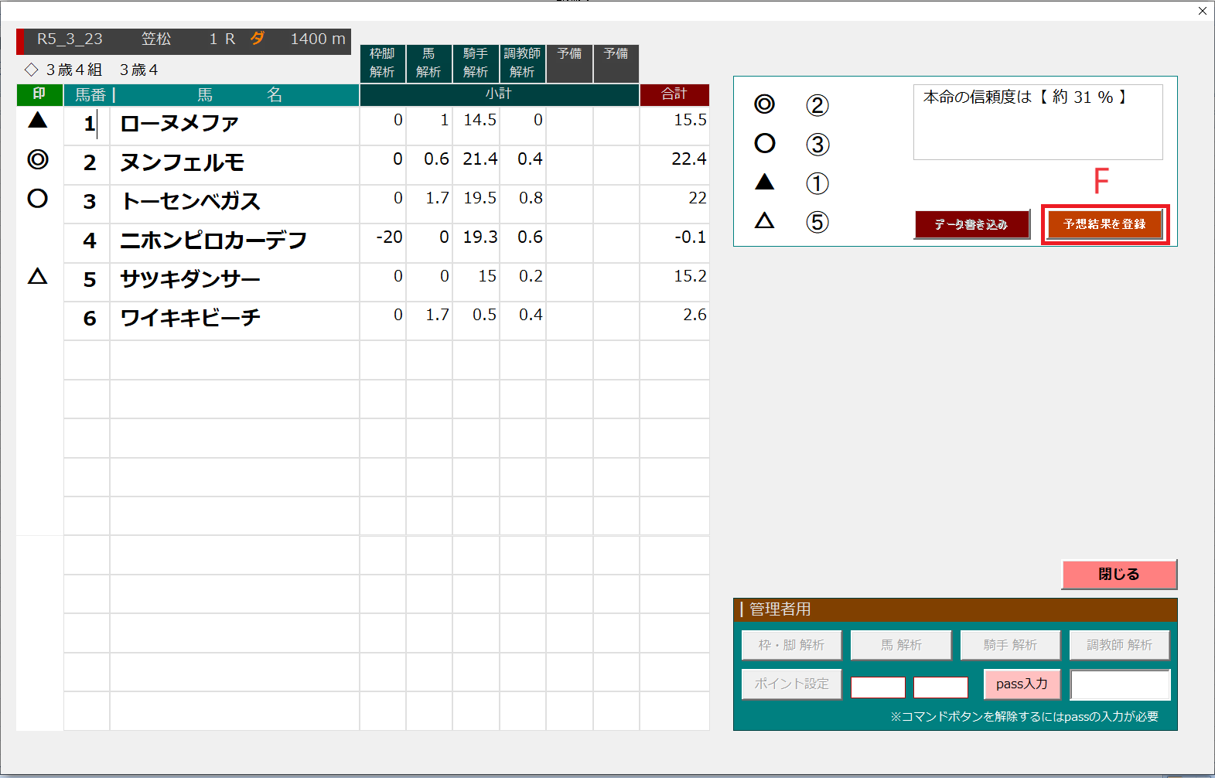Select the 調教師解析 column header at top
The width and height of the screenshot is (1215, 778).
pyautogui.click(x=522, y=63)
